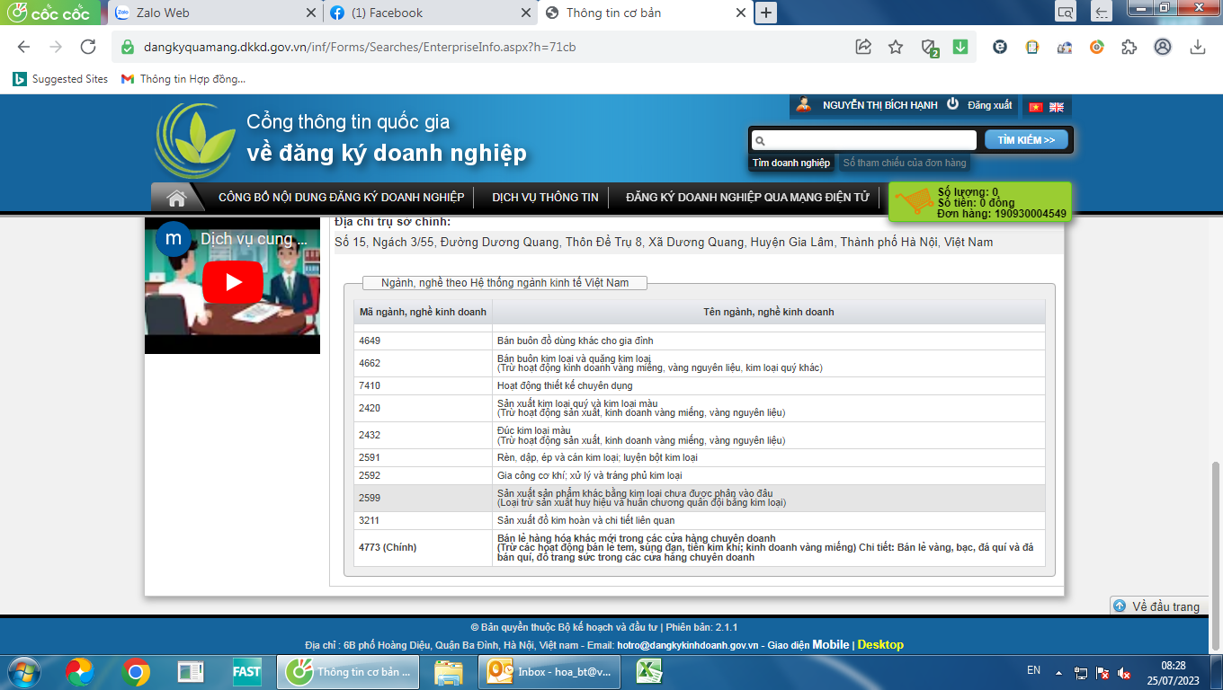Switch language to Vietnamese flag
Screen dimensions: 1223x690
coord(1036,107)
